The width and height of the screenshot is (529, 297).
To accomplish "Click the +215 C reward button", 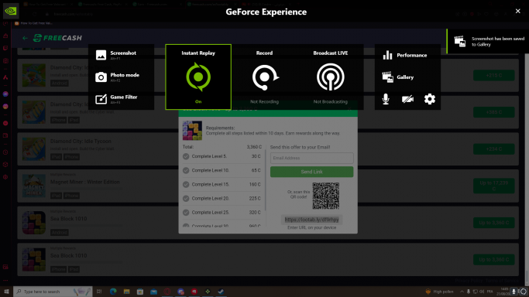I will 494,76.
